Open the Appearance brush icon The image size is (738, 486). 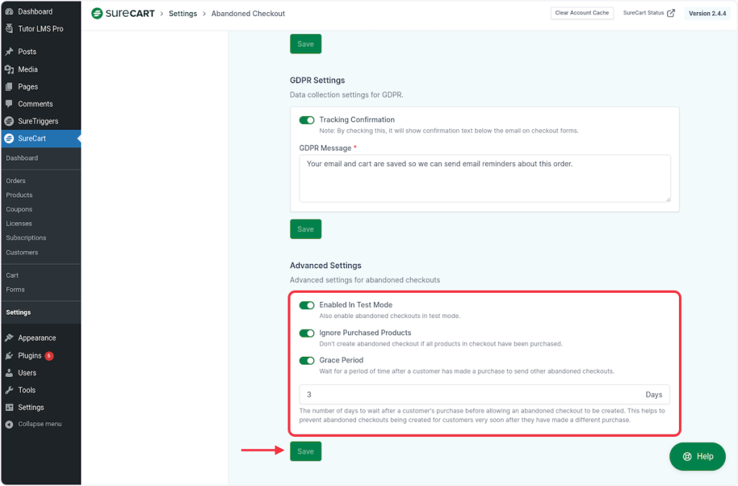tap(9, 337)
